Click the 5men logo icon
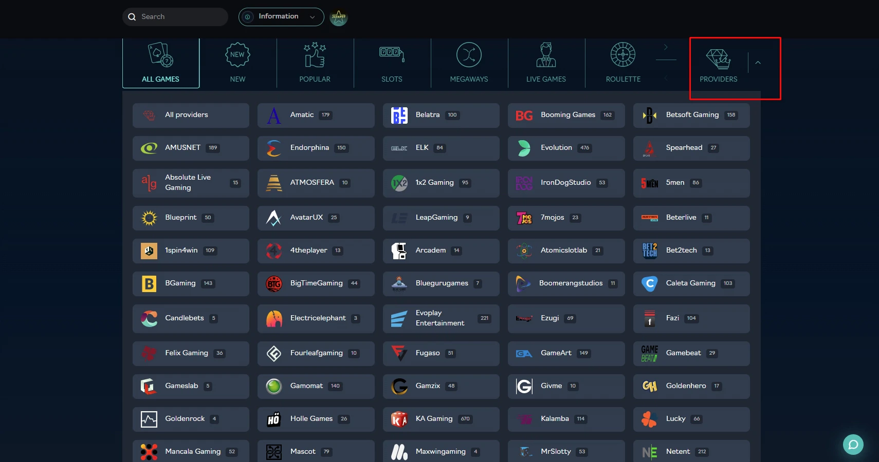 [x=650, y=183]
